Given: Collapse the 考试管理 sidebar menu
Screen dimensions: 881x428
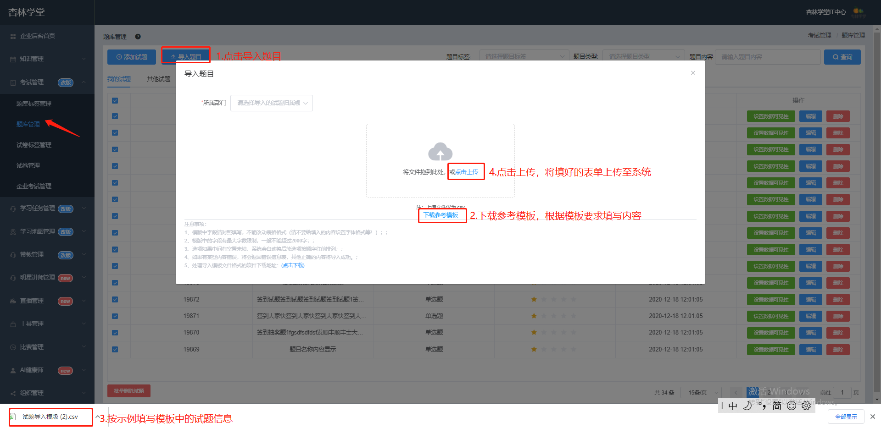Looking at the screenshot, I should tap(47, 82).
